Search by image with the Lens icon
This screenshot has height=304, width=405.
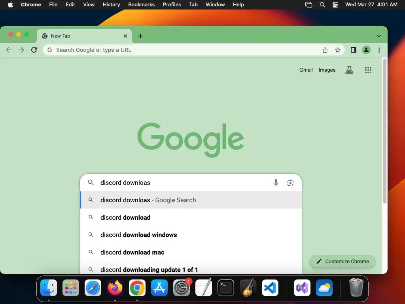[290, 183]
